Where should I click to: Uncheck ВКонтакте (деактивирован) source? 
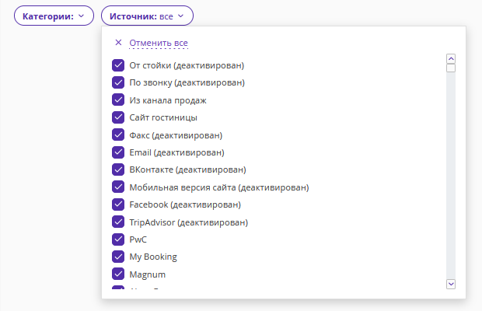tap(119, 169)
